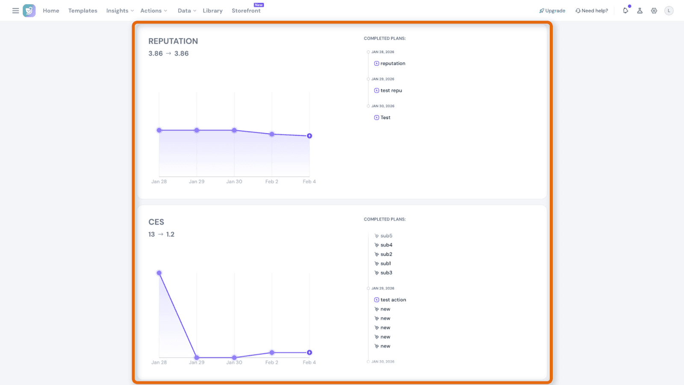The height and width of the screenshot is (385, 684).
Task: Click the icon beside 'reputation' plan
Action: coord(377,64)
